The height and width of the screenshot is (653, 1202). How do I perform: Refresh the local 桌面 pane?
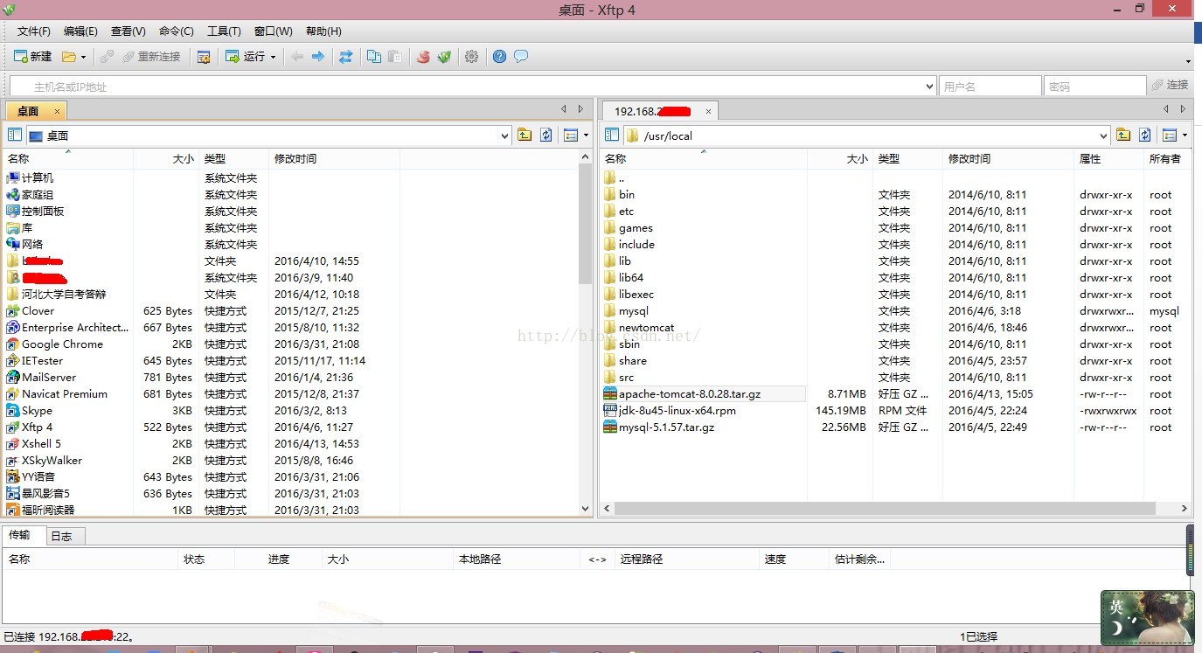click(x=546, y=135)
